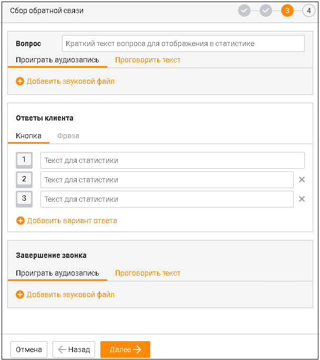This screenshot has width=320, height=360.
Task: Select Проиграть аудиозапись tab in Завершение звонка
Action: (x=57, y=273)
